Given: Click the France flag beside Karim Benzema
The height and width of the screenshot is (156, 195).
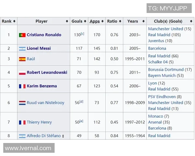Looking at the screenshot, I should 22,86.
